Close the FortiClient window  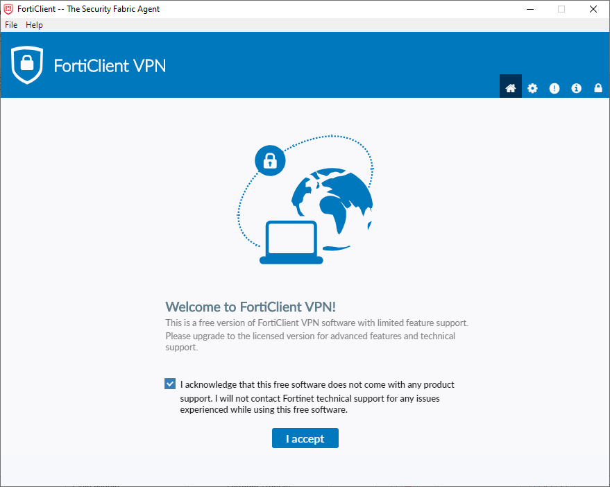[593, 9]
